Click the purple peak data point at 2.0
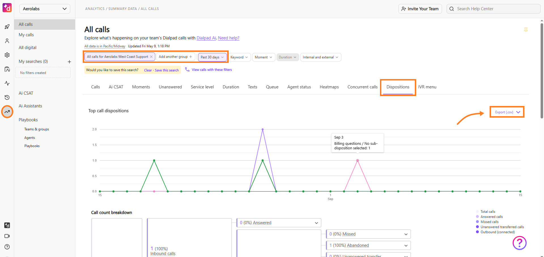 263,129
